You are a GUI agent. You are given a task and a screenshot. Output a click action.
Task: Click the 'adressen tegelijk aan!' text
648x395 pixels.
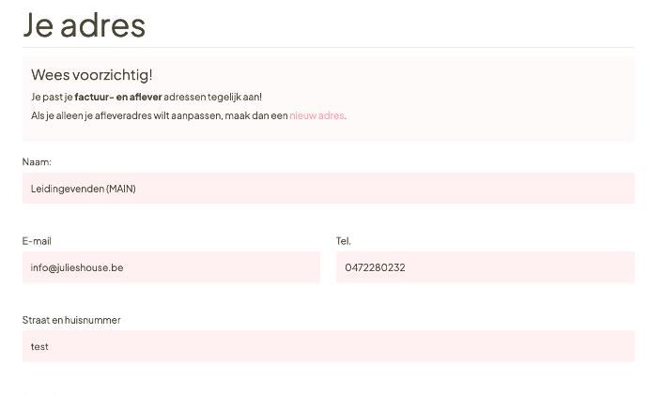(x=213, y=97)
